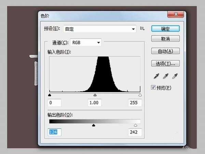The image size is (205, 154).
Task: Click the input midtone gray slider
Action: coord(95,95)
